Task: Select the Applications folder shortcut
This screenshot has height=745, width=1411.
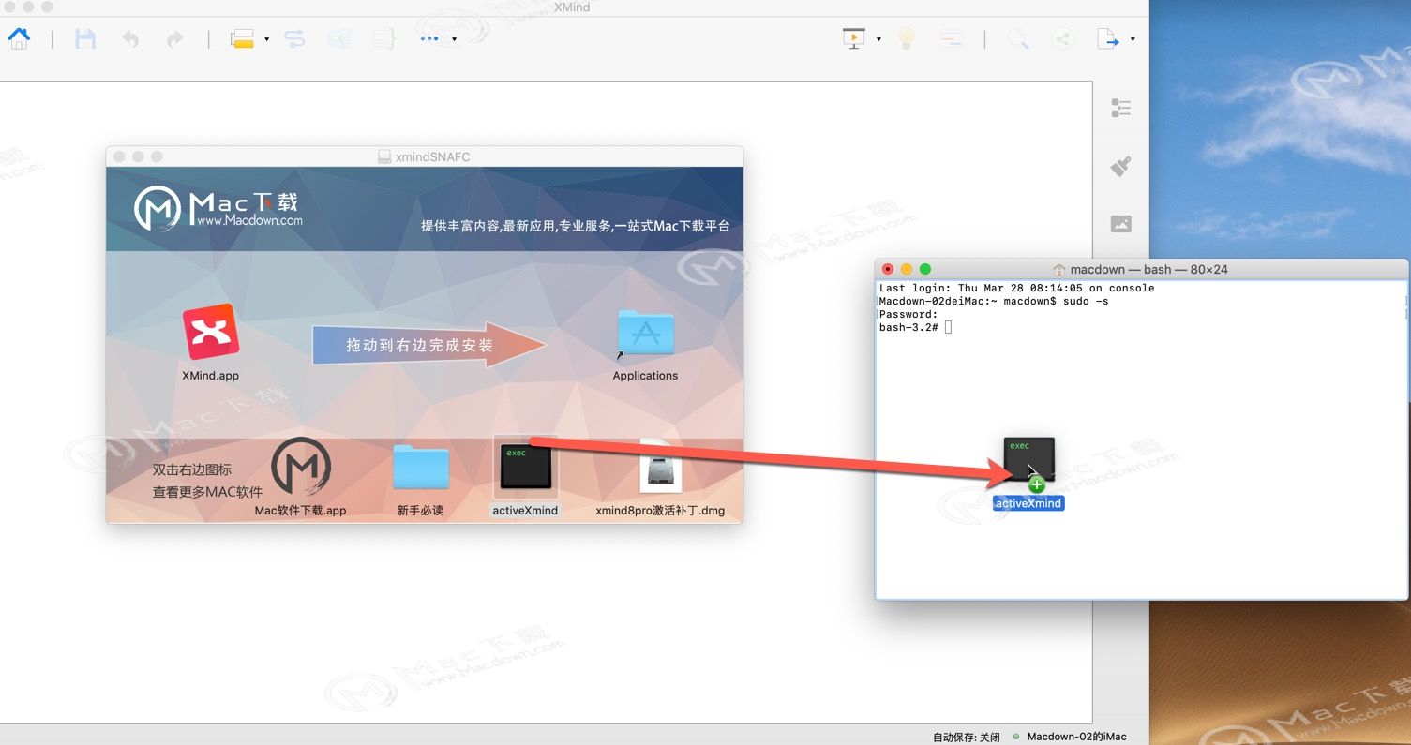Action: 645,333
